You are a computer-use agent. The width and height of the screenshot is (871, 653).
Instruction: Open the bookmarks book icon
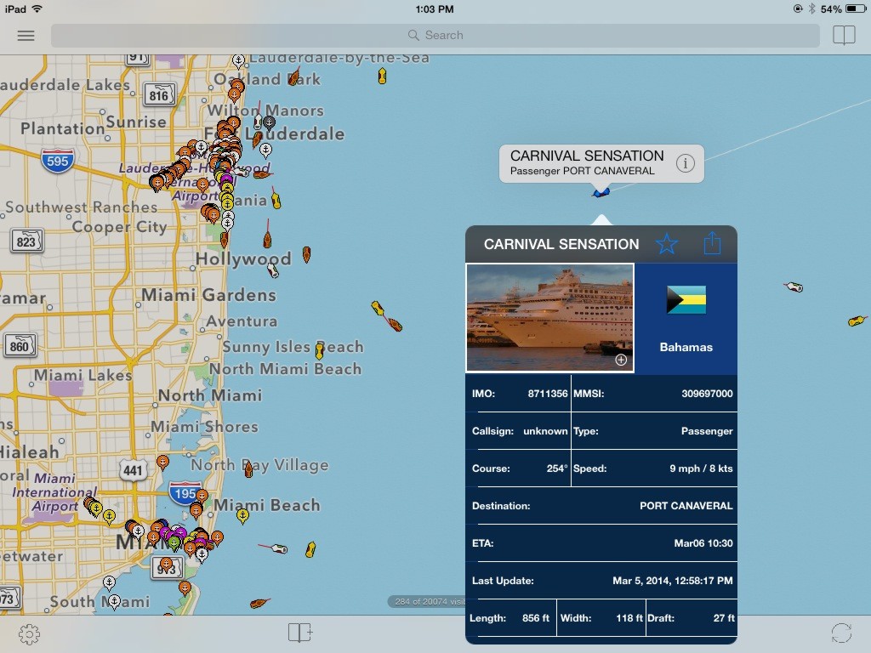pyautogui.click(x=843, y=35)
